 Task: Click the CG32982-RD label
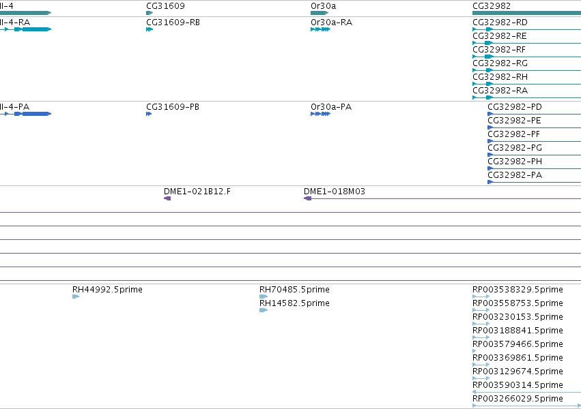click(x=500, y=22)
